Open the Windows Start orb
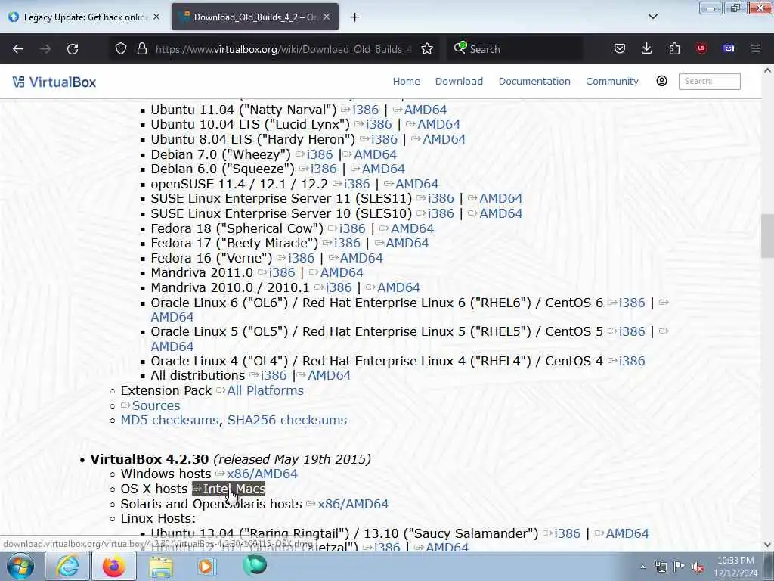Screen dimensions: 774x581 pyautogui.click(x=20, y=566)
